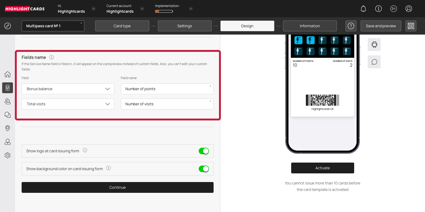Open the push message preview icon

click(374, 62)
